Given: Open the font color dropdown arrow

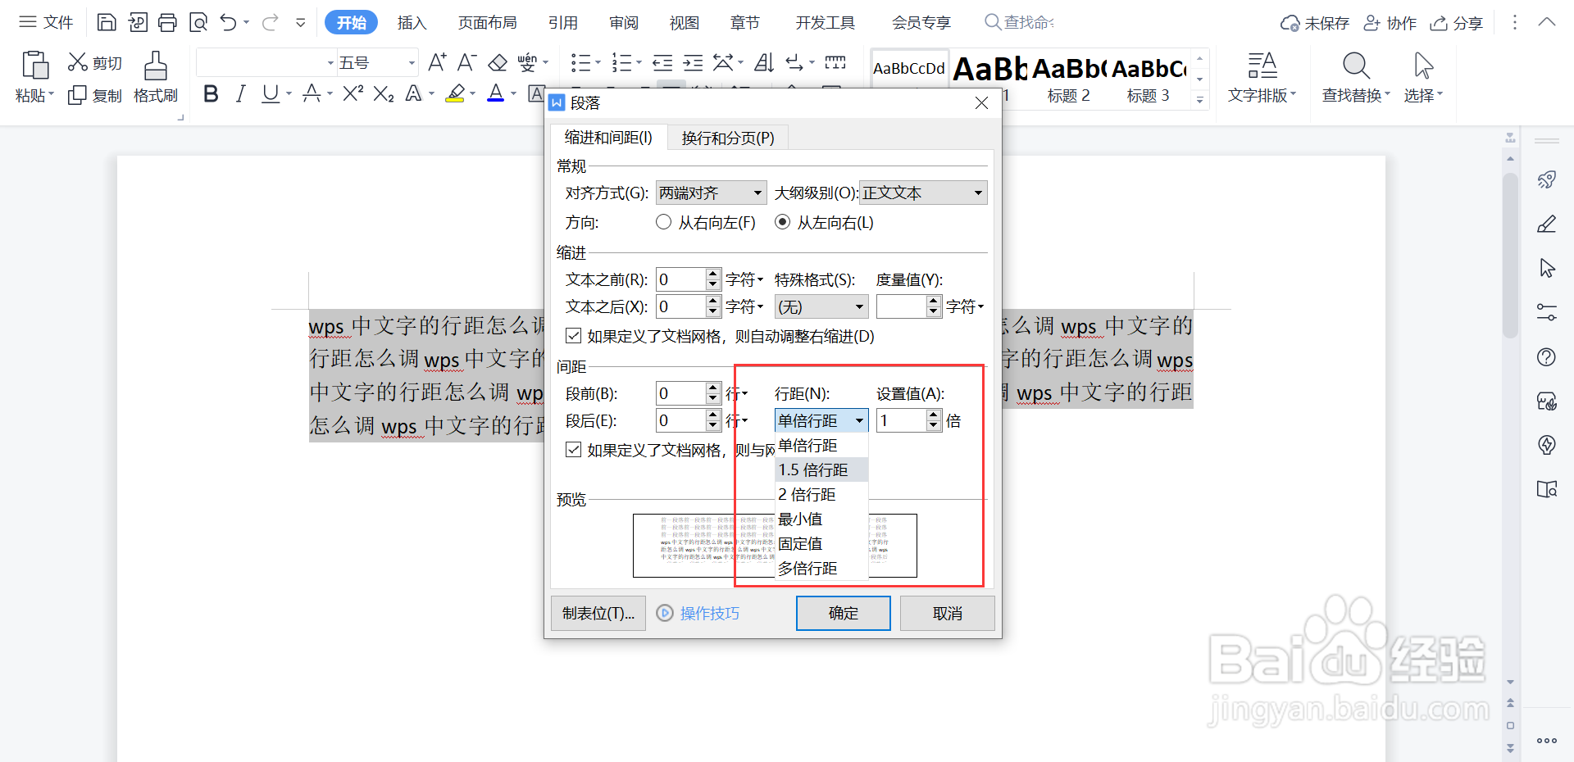Looking at the screenshot, I should coord(514,94).
